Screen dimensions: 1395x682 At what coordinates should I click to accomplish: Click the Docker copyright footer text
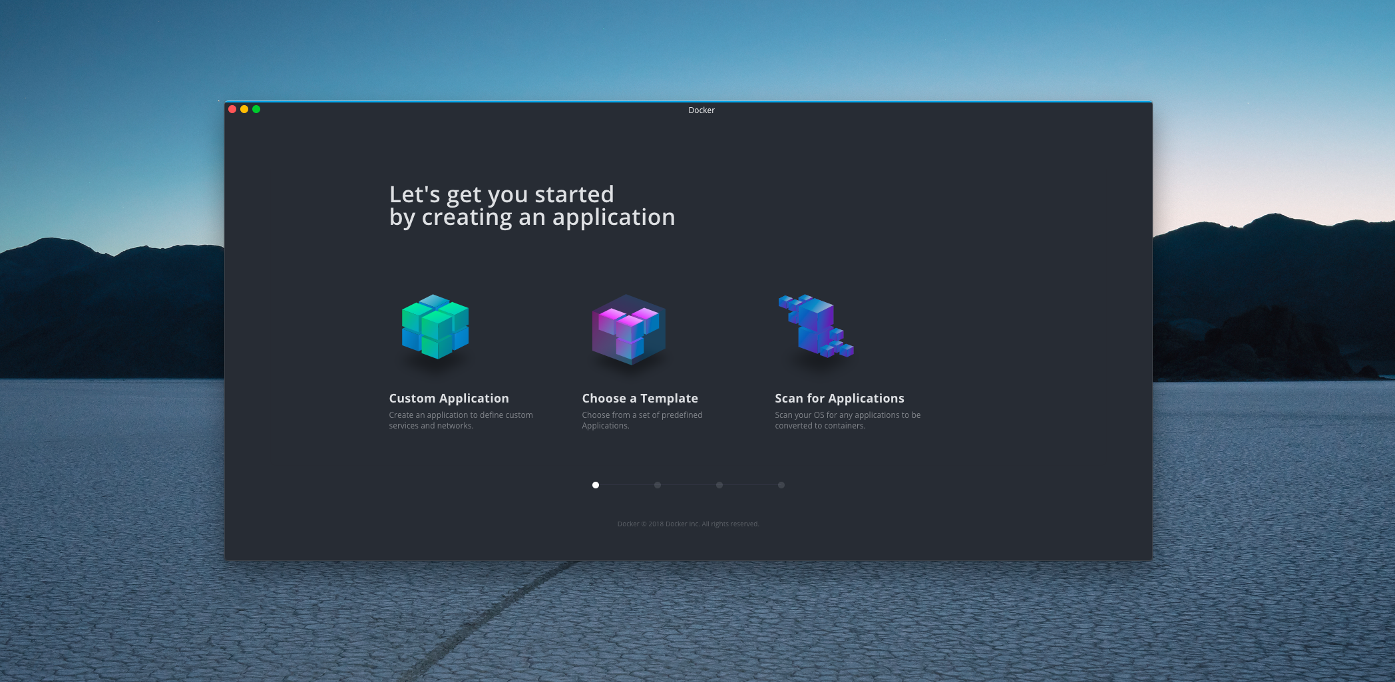pos(688,524)
